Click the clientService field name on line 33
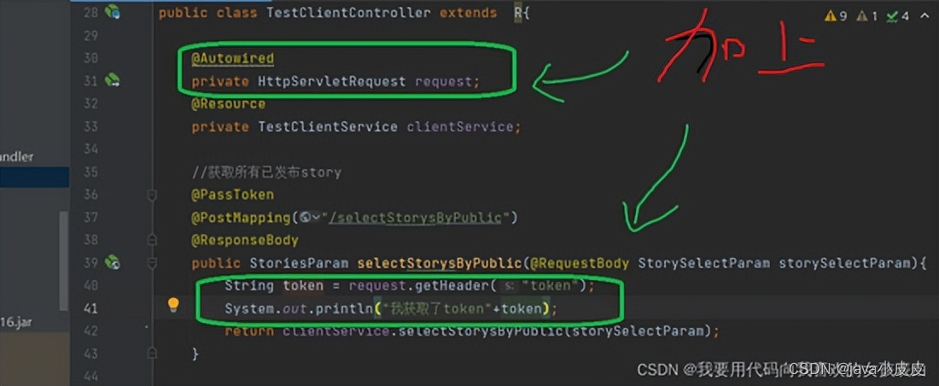This screenshot has width=939, height=386. click(460, 126)
